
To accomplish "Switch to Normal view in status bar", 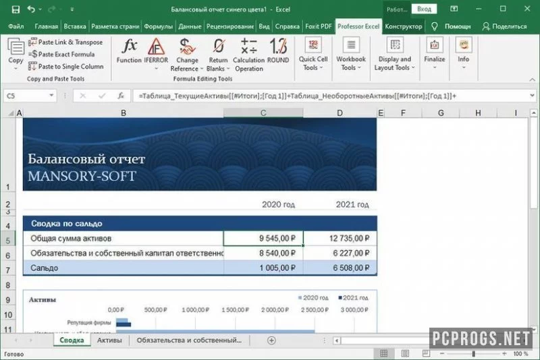I will (x=383, y=353).
